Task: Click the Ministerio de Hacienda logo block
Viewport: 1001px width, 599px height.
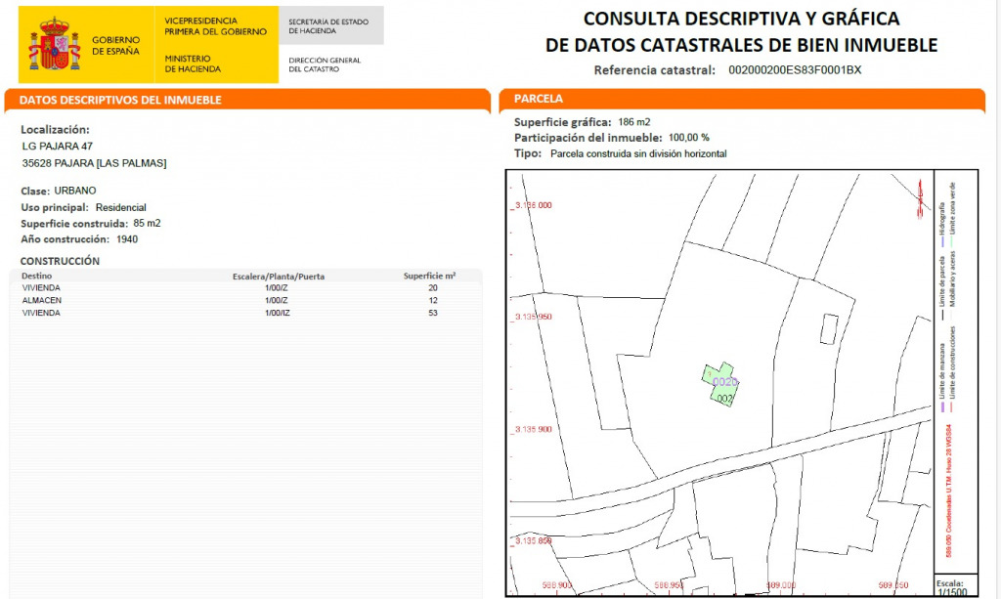Action: tap(193, 64)
